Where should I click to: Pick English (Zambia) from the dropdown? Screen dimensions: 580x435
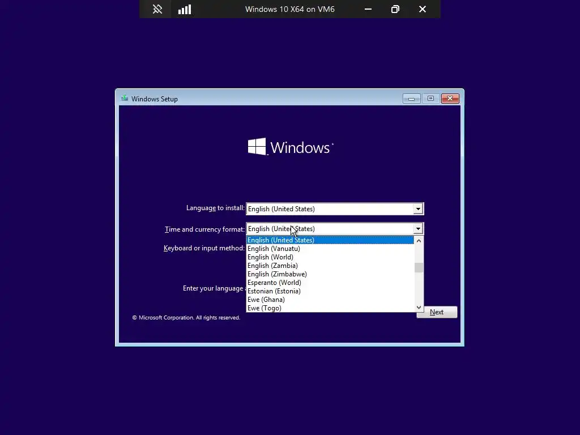(330, 266)
